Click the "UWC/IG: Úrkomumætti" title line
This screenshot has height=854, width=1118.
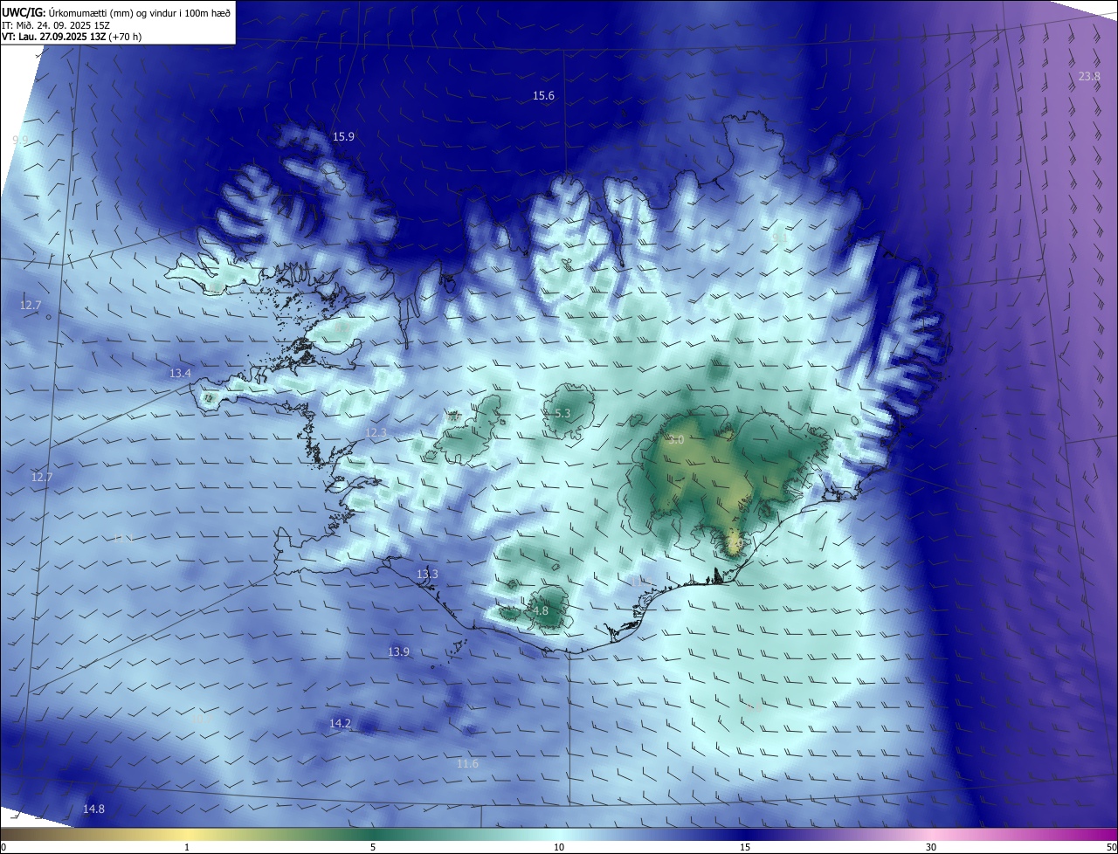tap(116, 12)
